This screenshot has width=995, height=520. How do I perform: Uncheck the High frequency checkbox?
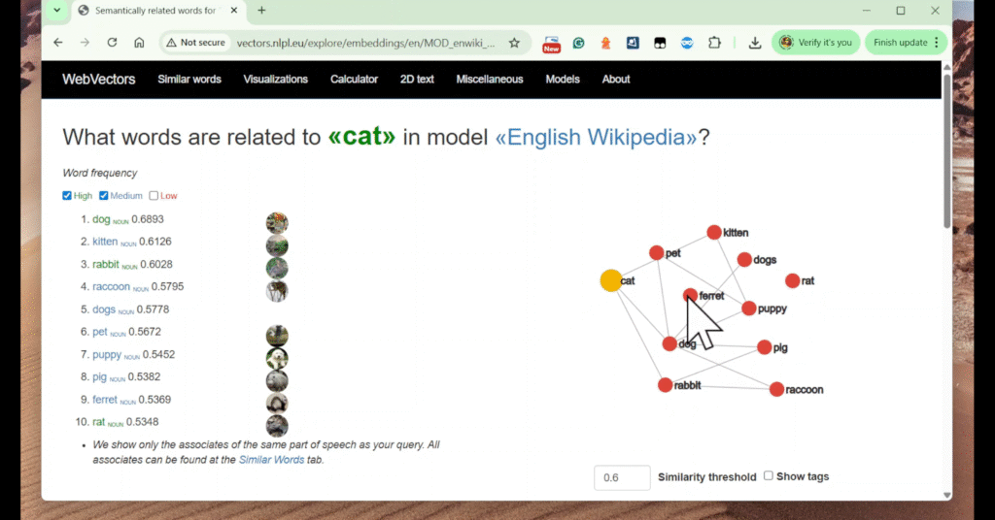[67, 196]
